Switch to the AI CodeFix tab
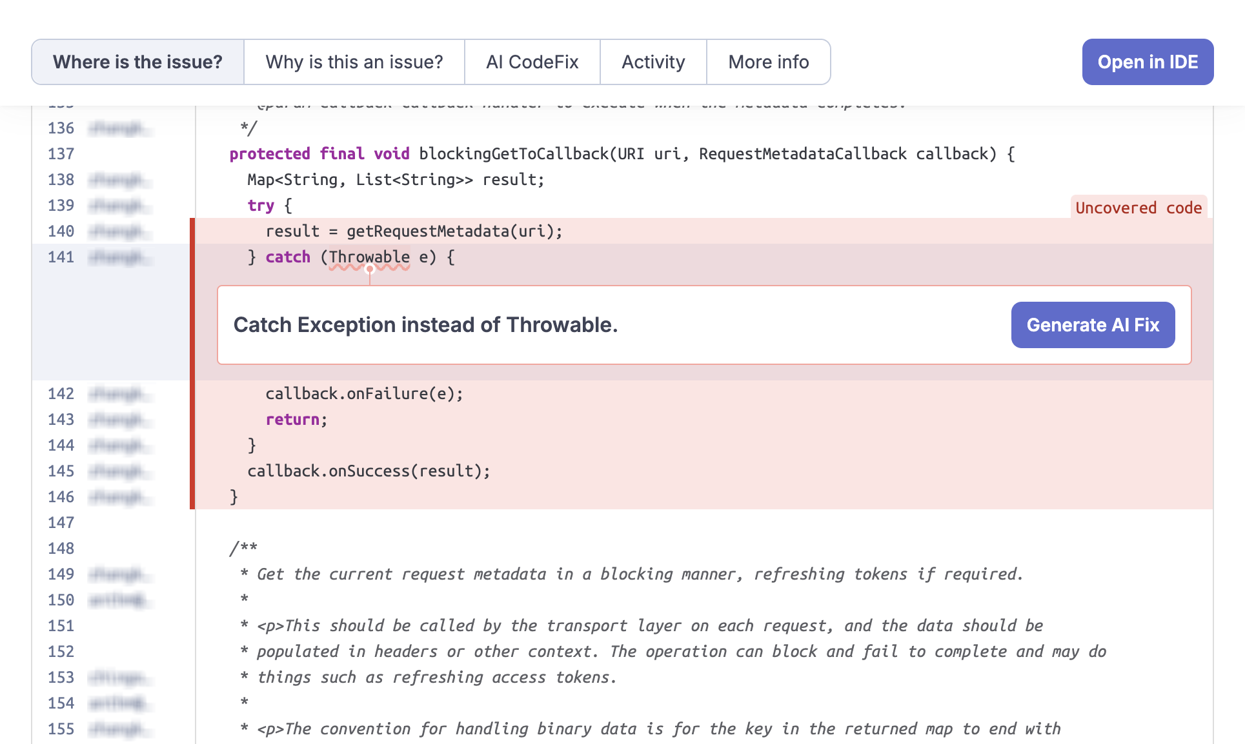The width and height of the screenshot is (1245, 744). tap(532, 62)
